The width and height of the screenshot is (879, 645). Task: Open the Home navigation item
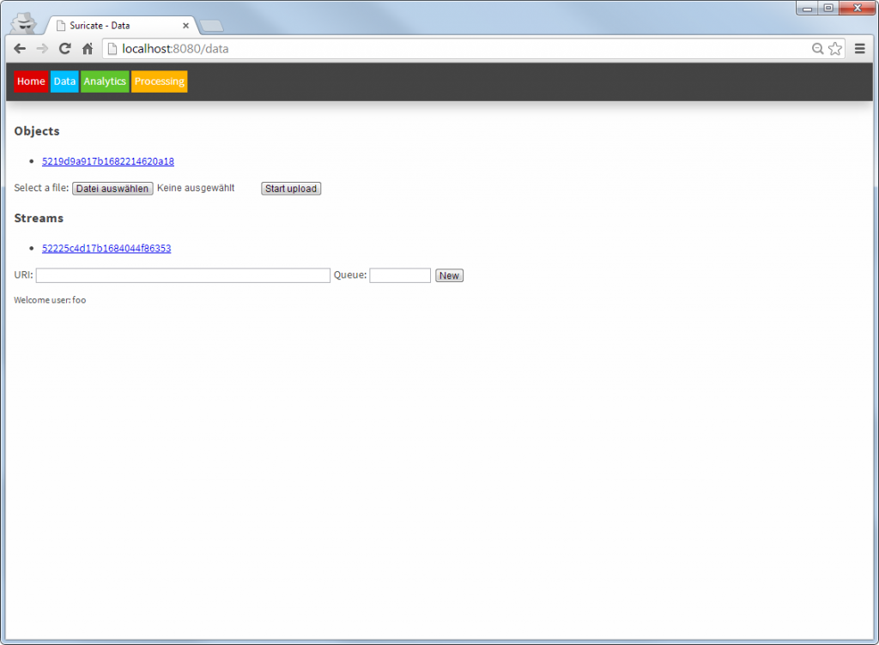pyautogui.click(x=31, y=81)
